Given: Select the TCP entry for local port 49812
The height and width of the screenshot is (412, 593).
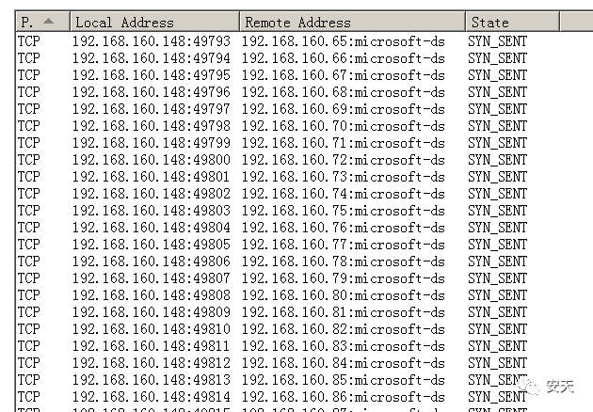Looking at the screenshot, I should [29, 363].
